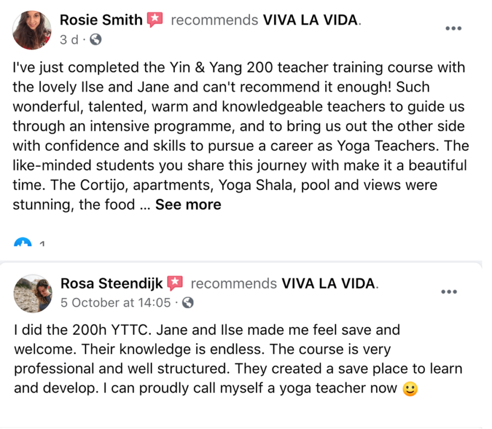View the reaction count of 1
This screenshot has height=429, width=492.
tap(42, 243)
